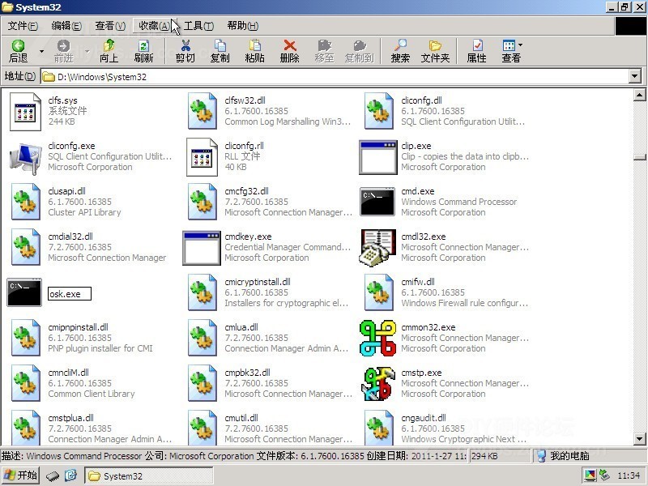Select the cmdl32.exe phone book icon
Screen dimensions: 648x486
pyautogui.click(x=377, y=248)
